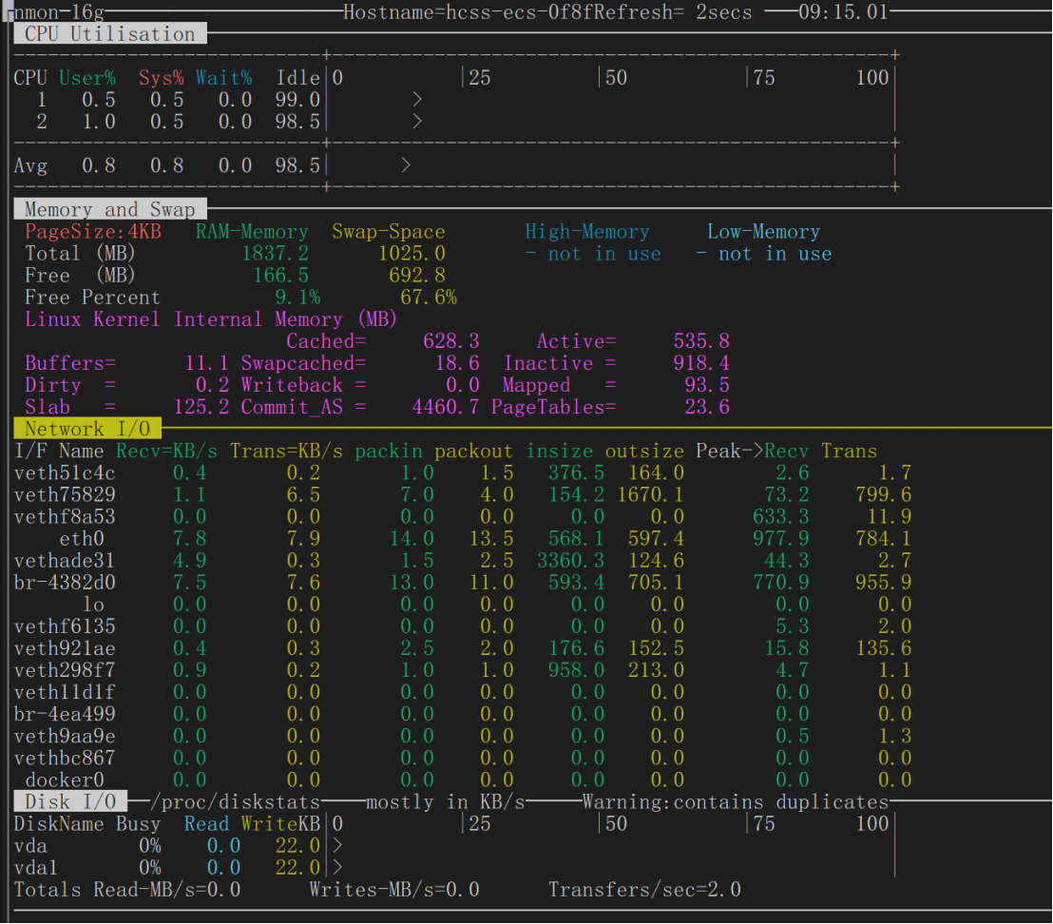Click the 'Hostname=hcss-ecs-0f8fRefresh=' text
The height and width of the screenshot is (924, 1053).
point(514,12)
